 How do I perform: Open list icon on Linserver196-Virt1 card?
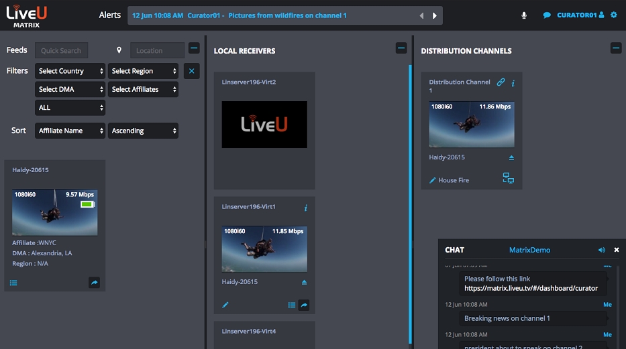(x=292, y=305)
